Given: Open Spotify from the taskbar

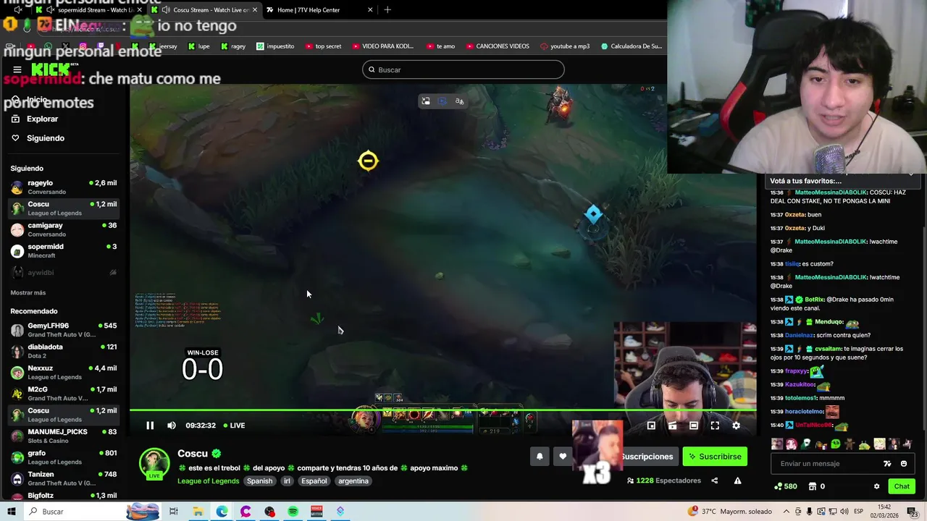Looking at the screenshot, I should pyautogui.click(x=293, y=512).
